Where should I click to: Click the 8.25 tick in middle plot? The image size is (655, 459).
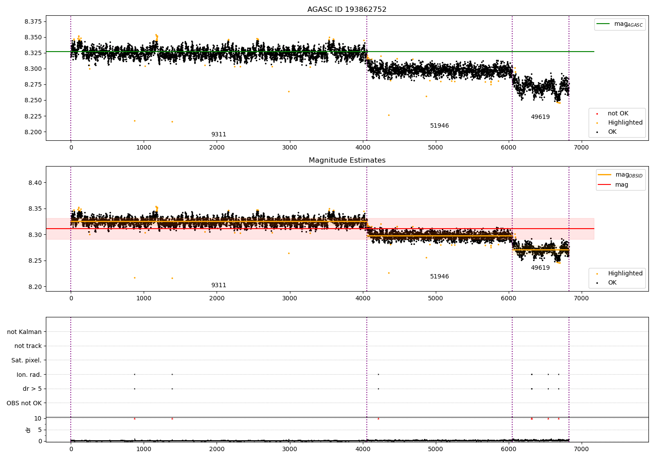click(x=35, y=261)
